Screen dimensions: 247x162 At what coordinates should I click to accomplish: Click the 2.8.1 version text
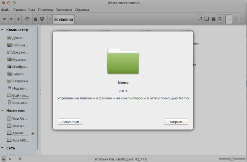(123, 91)
